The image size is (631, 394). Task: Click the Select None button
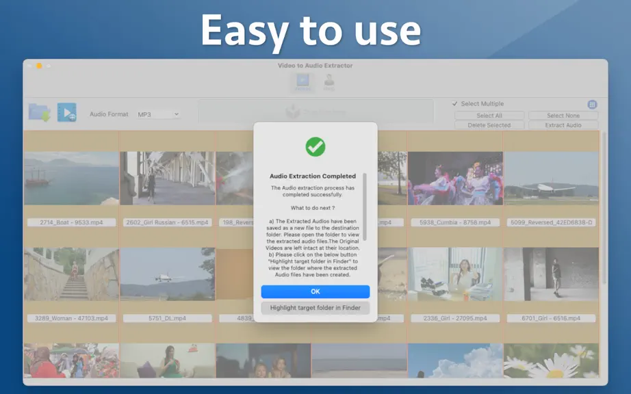click(563, 116)
